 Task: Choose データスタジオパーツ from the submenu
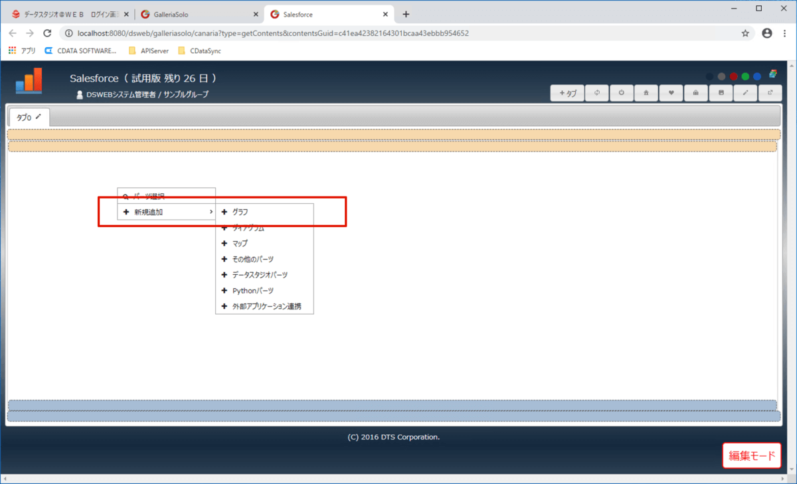tap(264, 275)
